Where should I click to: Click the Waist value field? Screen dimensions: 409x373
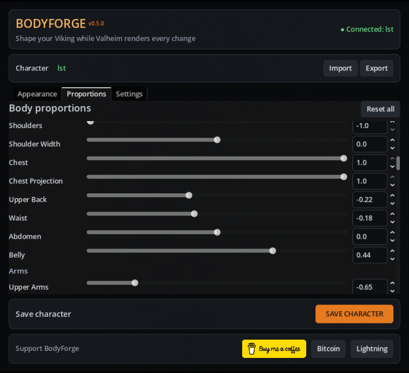370,219
